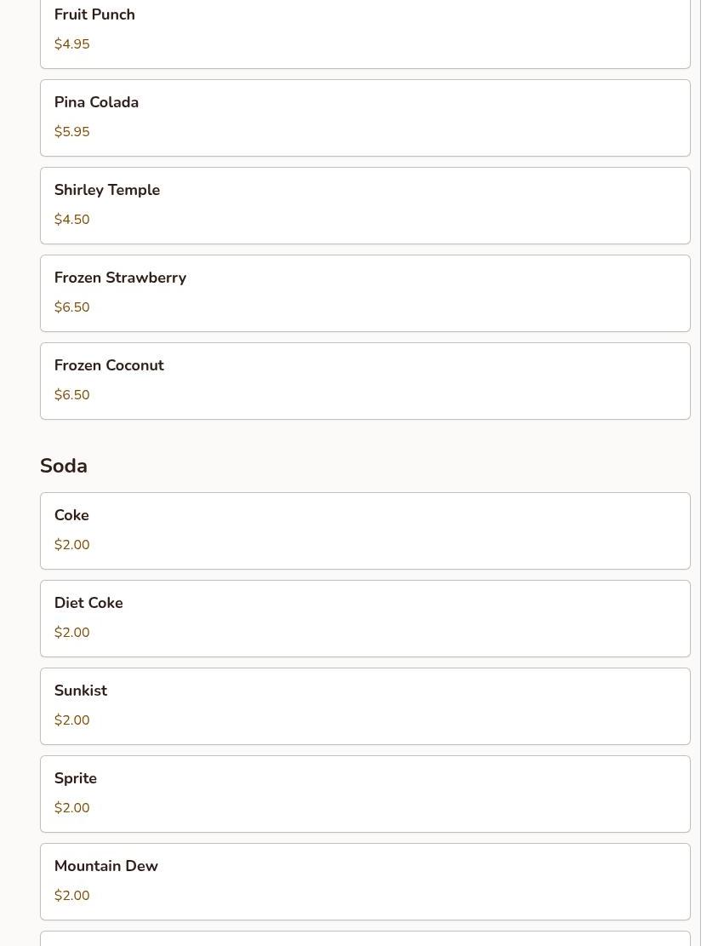Click the Soda section heading
718x946 pixels.
[64, 466]
